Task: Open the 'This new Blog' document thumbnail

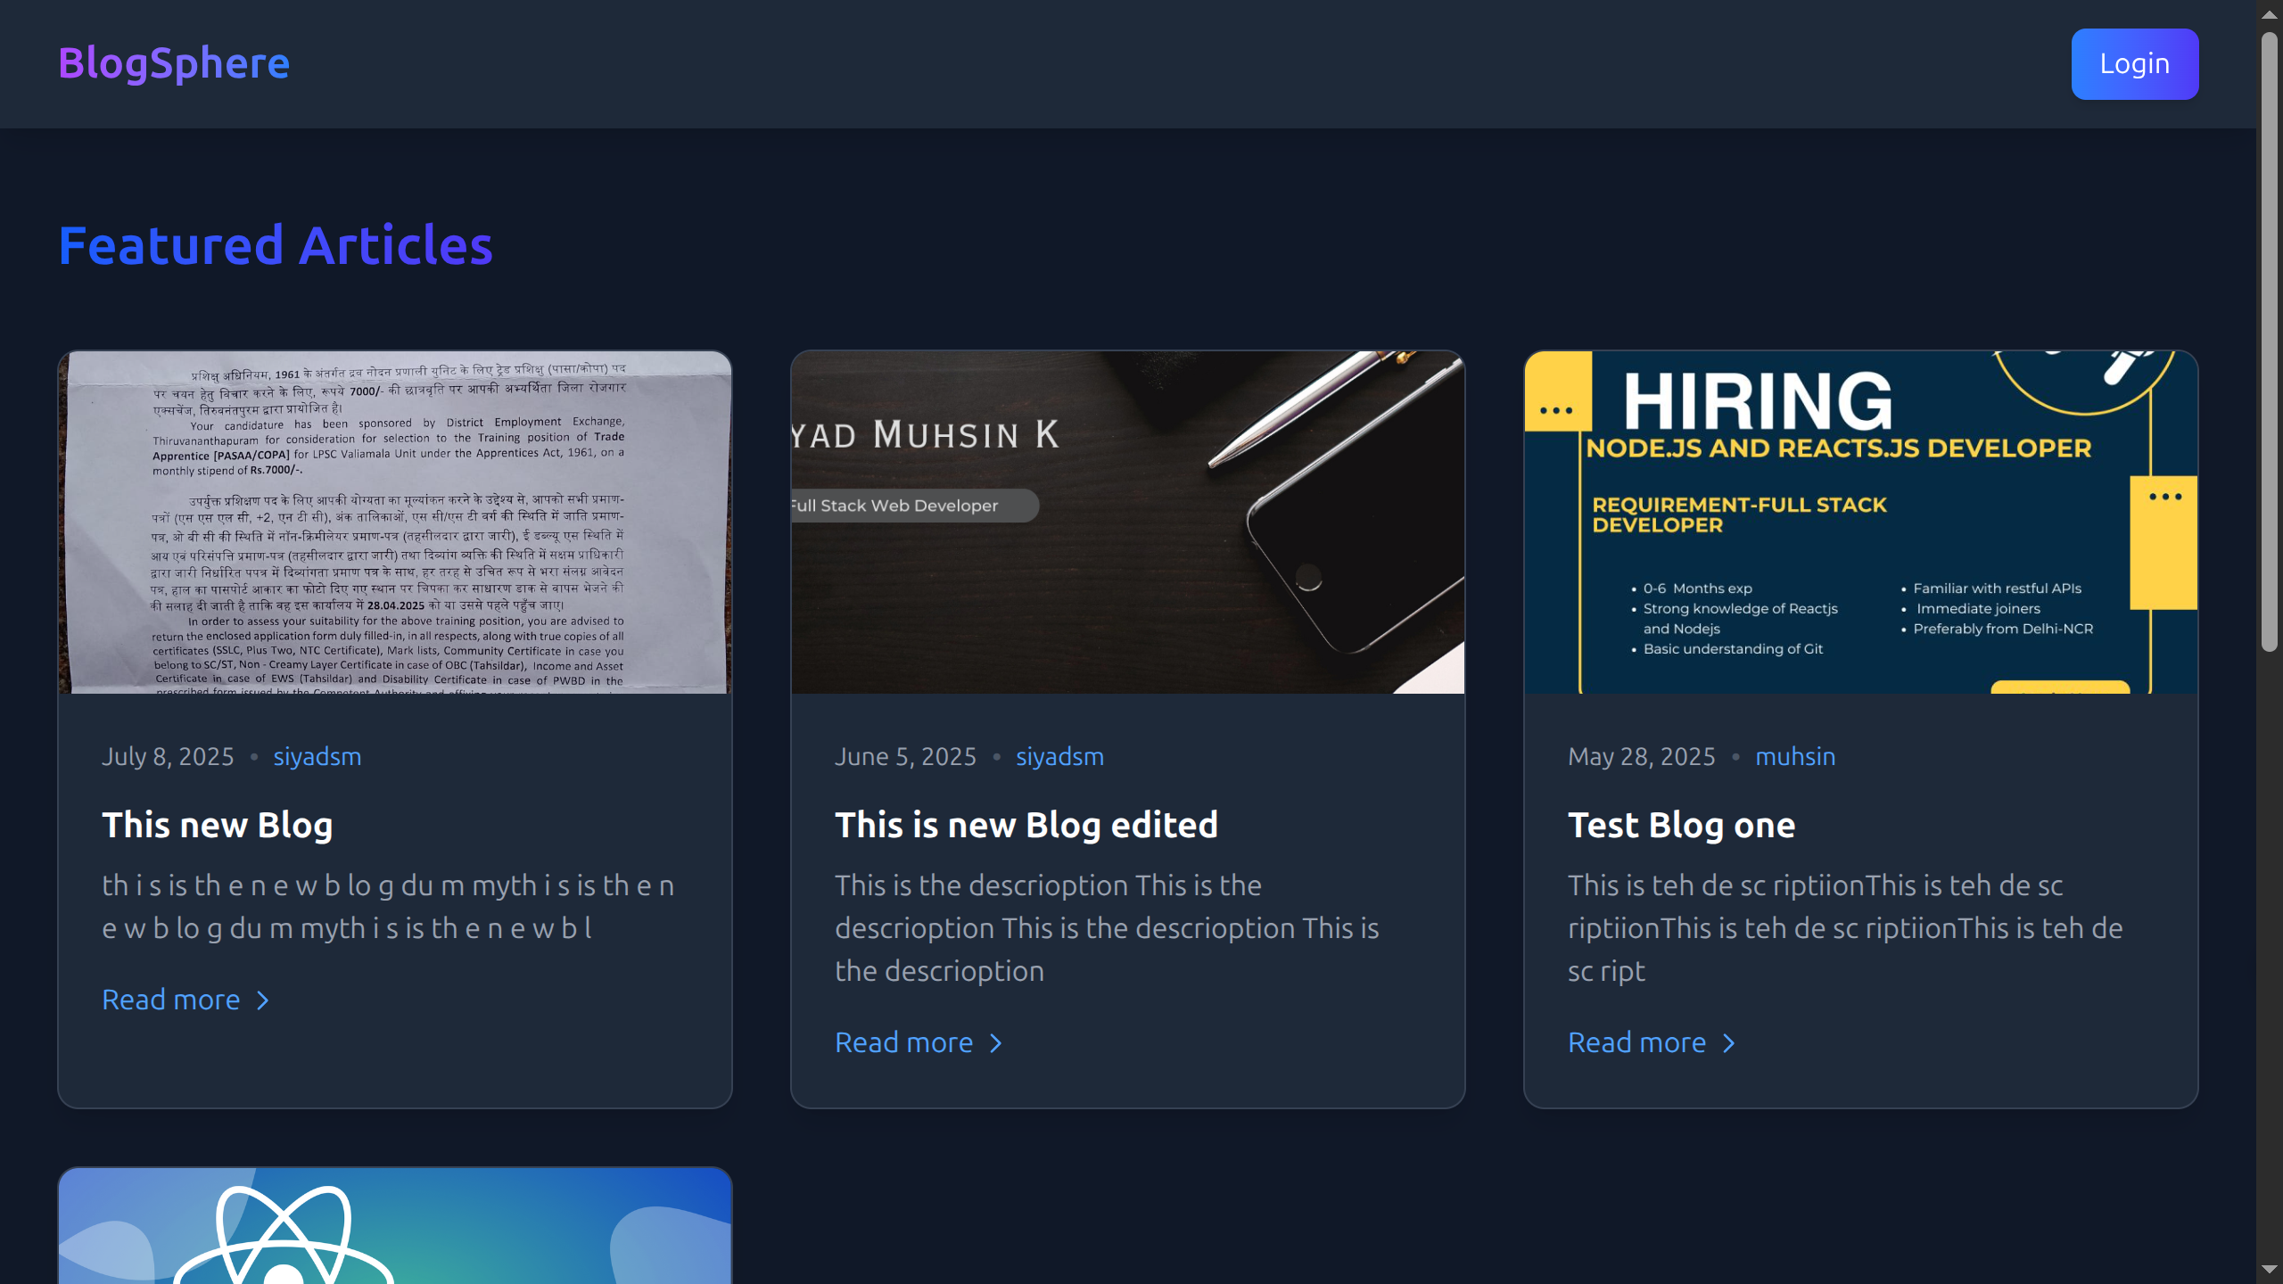Action: 395,522
